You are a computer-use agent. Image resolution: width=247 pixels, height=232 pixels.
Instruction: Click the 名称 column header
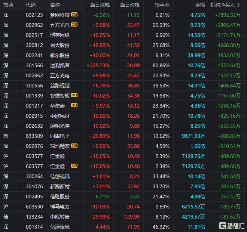click(55, 5)
